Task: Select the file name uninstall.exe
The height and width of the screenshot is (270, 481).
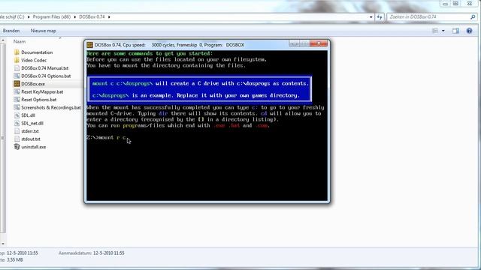Action: pos(33,147)
